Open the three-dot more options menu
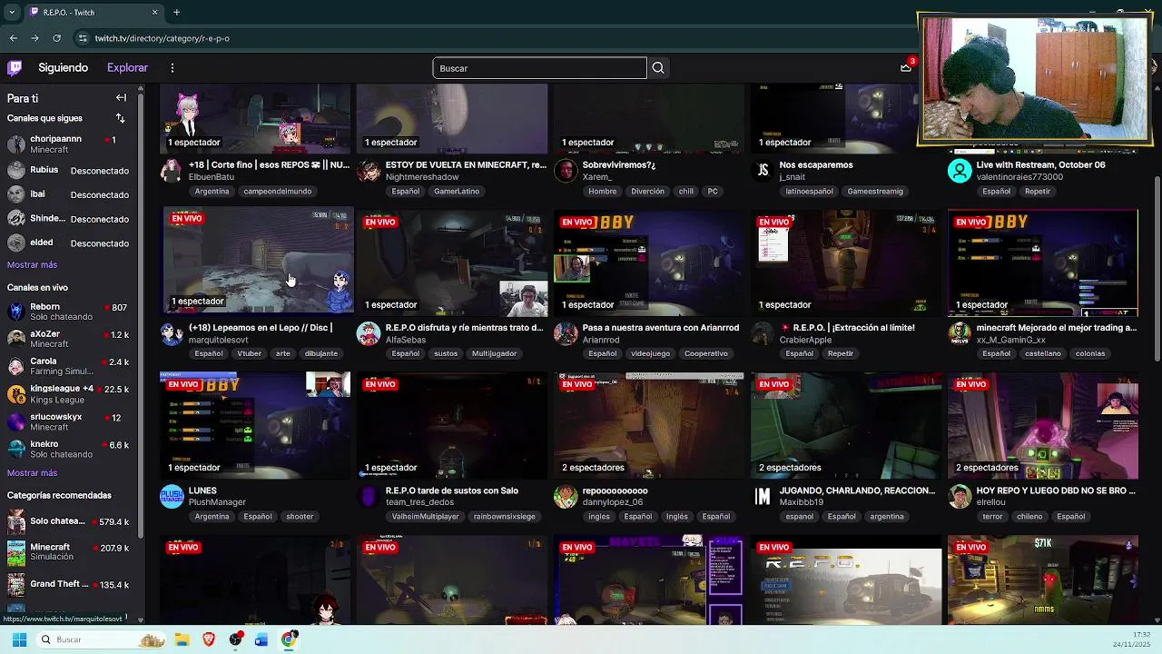Image resolution: width=1162 pixels, height=654 pixels. [x=172, y=67]
